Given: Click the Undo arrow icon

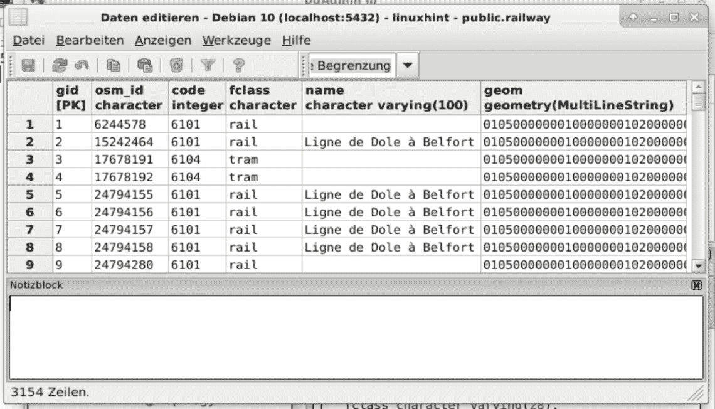Looking at the screenshot, I should click(82, 66).
